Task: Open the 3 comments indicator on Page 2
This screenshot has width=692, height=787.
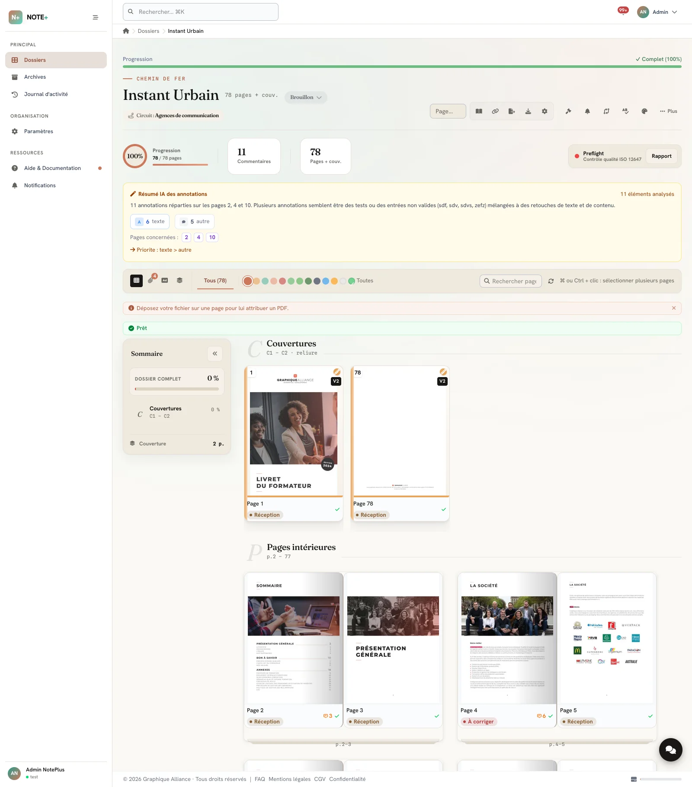Action: click(328, 716)
